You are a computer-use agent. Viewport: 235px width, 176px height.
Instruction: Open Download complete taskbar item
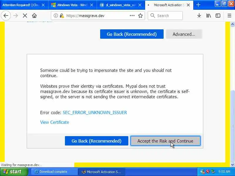coord(54,172)
